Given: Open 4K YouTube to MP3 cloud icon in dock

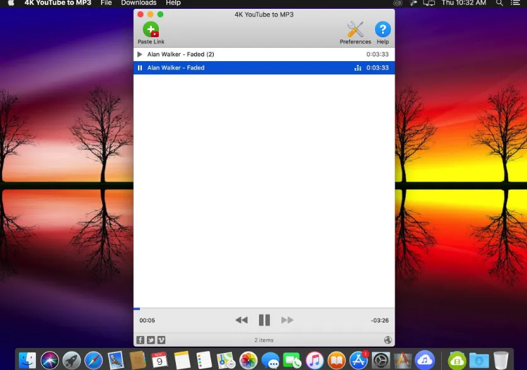Looking at the screenshot, I should click(x=425, y=361).
